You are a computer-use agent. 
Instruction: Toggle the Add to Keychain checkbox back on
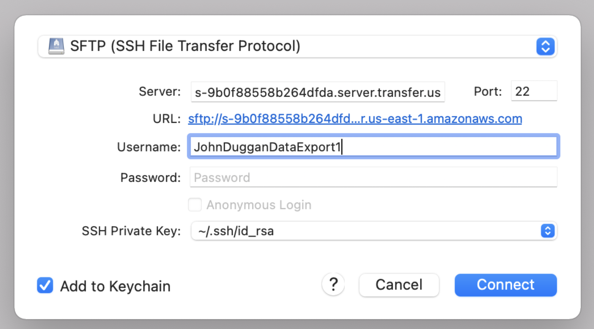pos(45,286)
